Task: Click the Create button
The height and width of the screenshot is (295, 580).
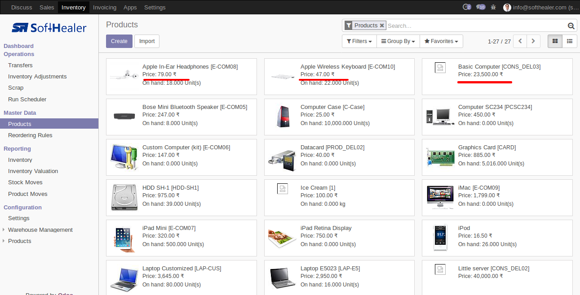Action: (119, 41)
